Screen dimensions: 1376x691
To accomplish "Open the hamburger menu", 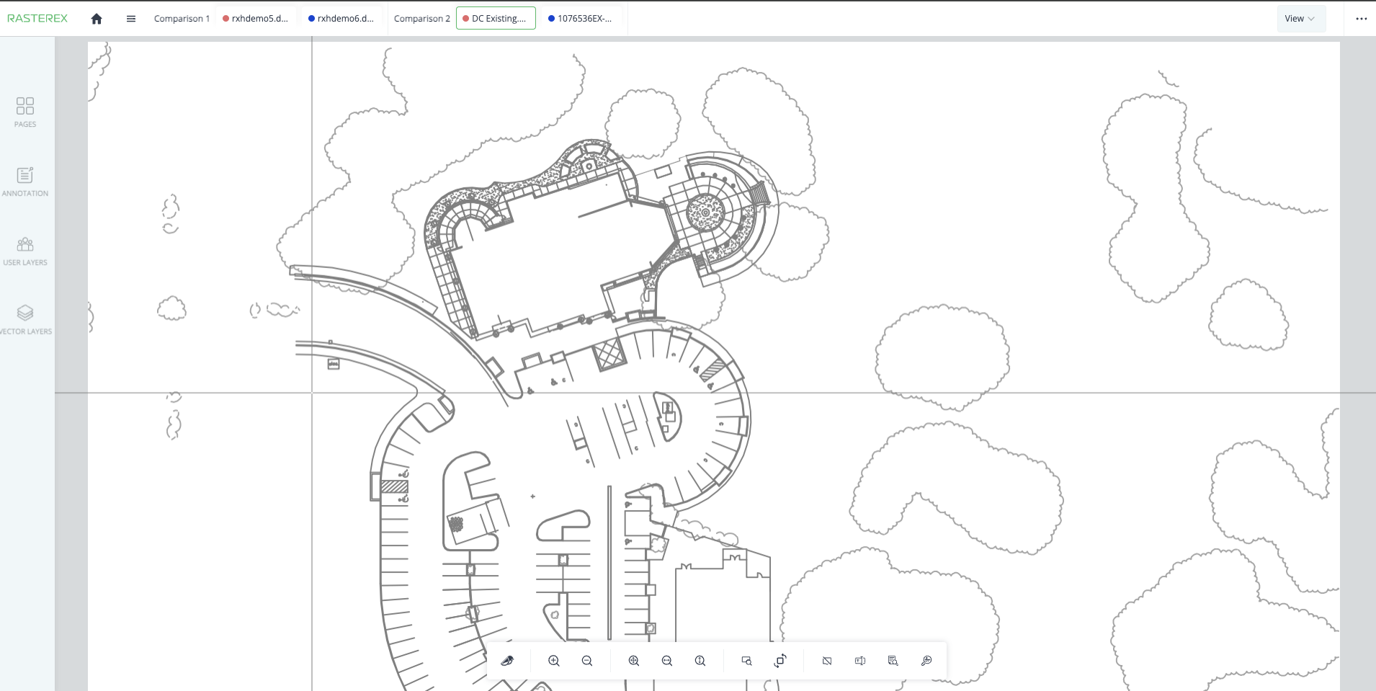I will click(x=131, y=19).
